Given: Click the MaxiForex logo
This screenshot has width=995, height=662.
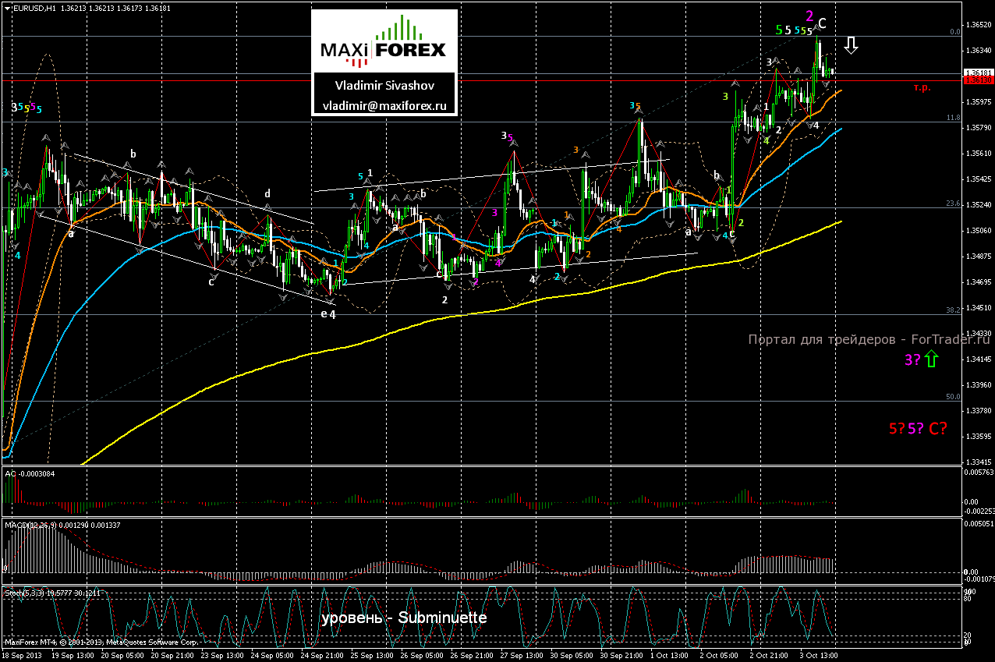Looking at the screenshot, I should pos(384,41).
